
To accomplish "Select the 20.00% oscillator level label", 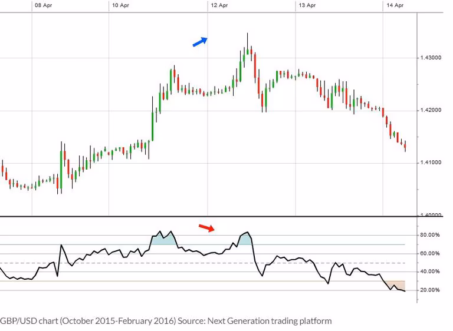I will 431,290.
